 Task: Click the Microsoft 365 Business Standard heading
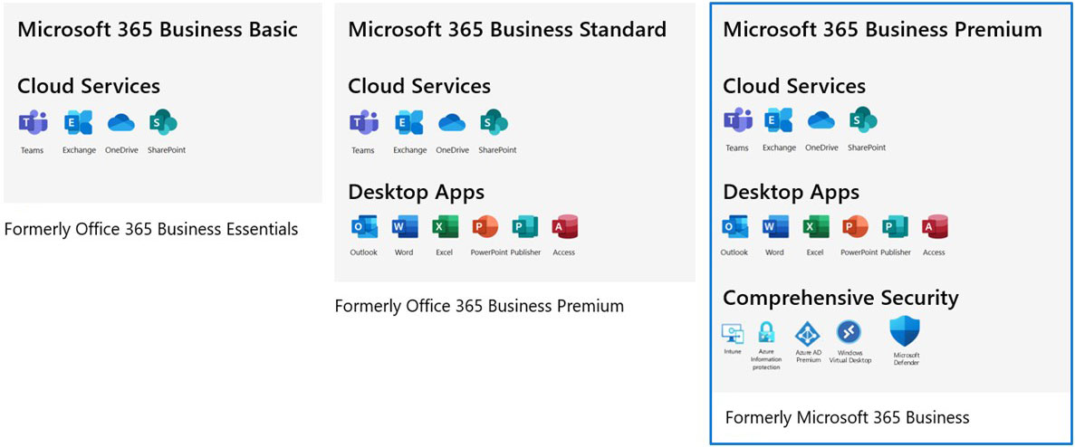[x=507, y=29]
